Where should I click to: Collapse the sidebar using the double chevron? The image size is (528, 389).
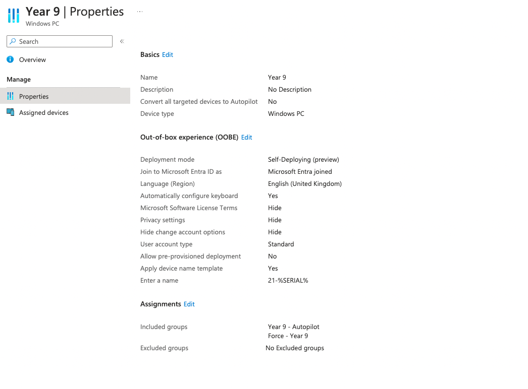pos(122,41)
